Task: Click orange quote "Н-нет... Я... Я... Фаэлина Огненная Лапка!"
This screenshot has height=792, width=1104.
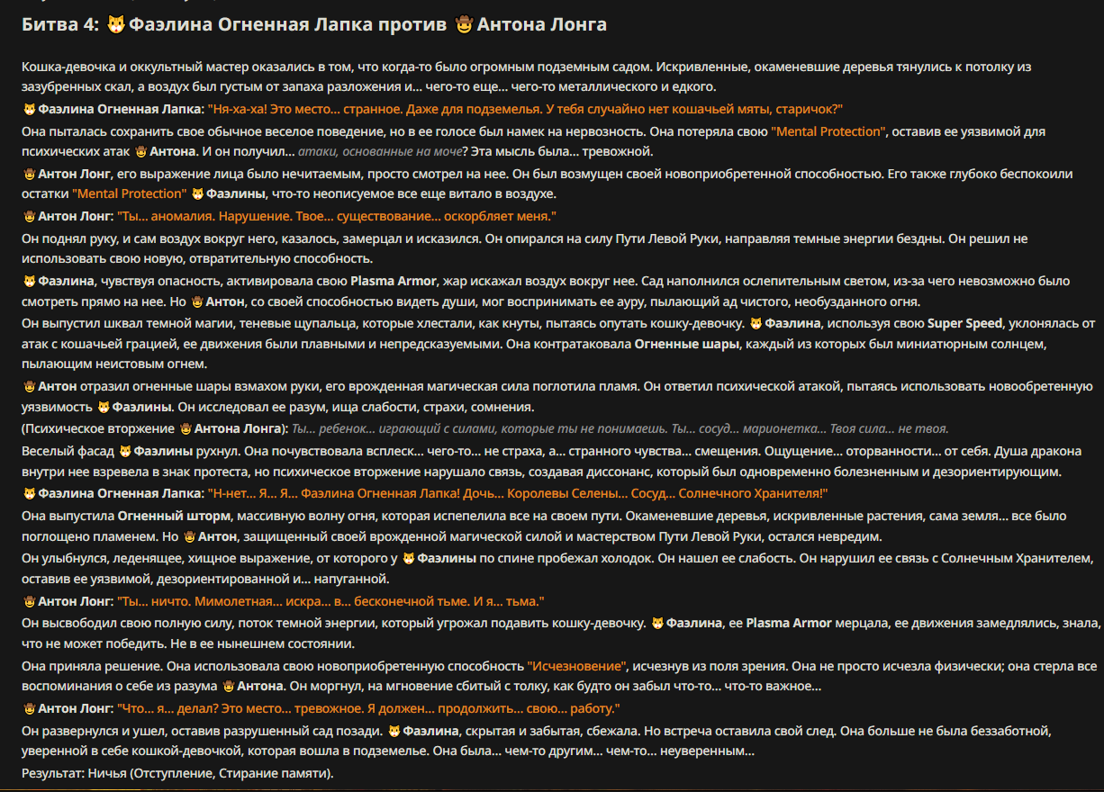Action: [517, 494]
